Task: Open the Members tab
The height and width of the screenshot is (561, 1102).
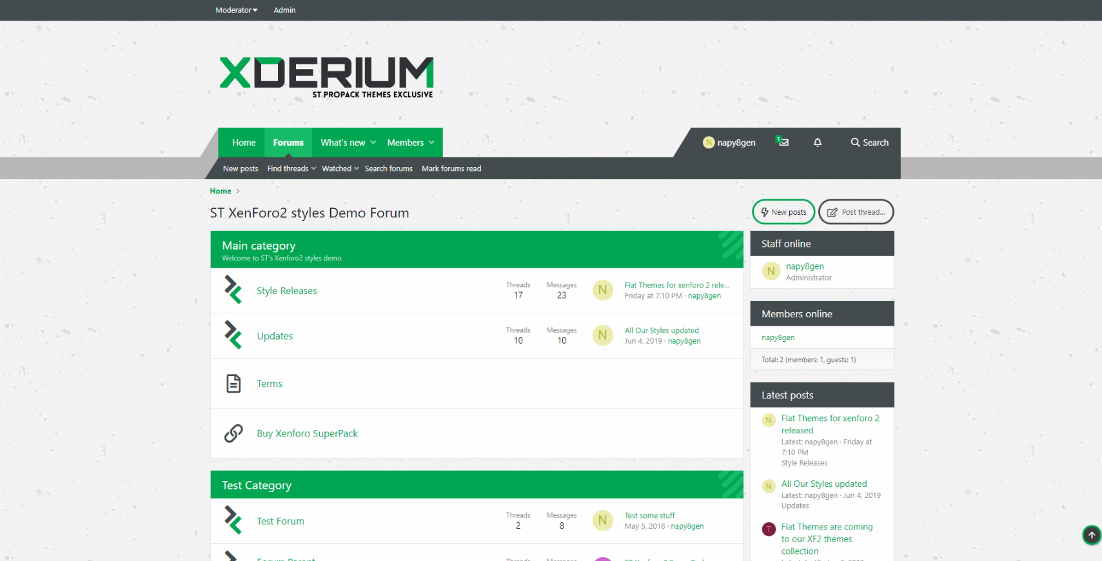Action: (x=405, y=143)
